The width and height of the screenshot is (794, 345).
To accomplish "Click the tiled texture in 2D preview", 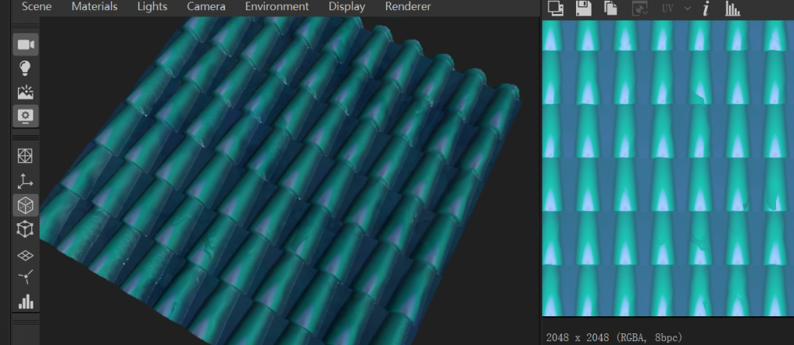I will click(x=667, y=167).
